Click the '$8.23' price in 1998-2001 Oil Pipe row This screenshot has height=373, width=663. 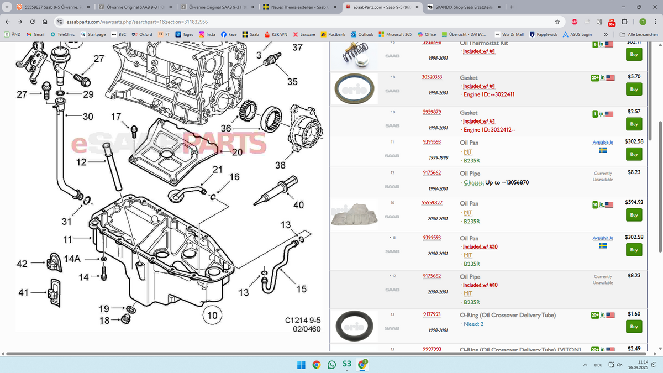(x=633, y=172)
